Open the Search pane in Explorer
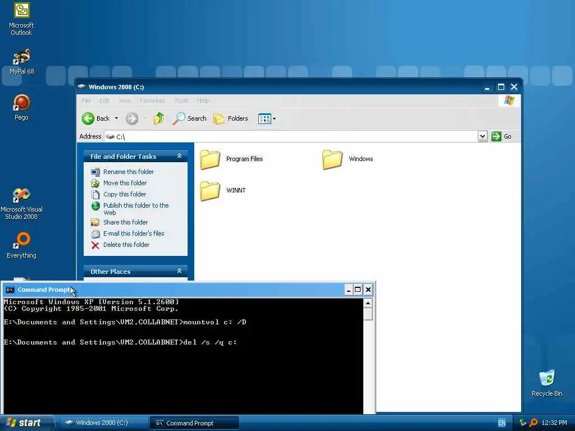Image resolution: width=575 pixels, height=431 pixels. [x=189, y=118]
